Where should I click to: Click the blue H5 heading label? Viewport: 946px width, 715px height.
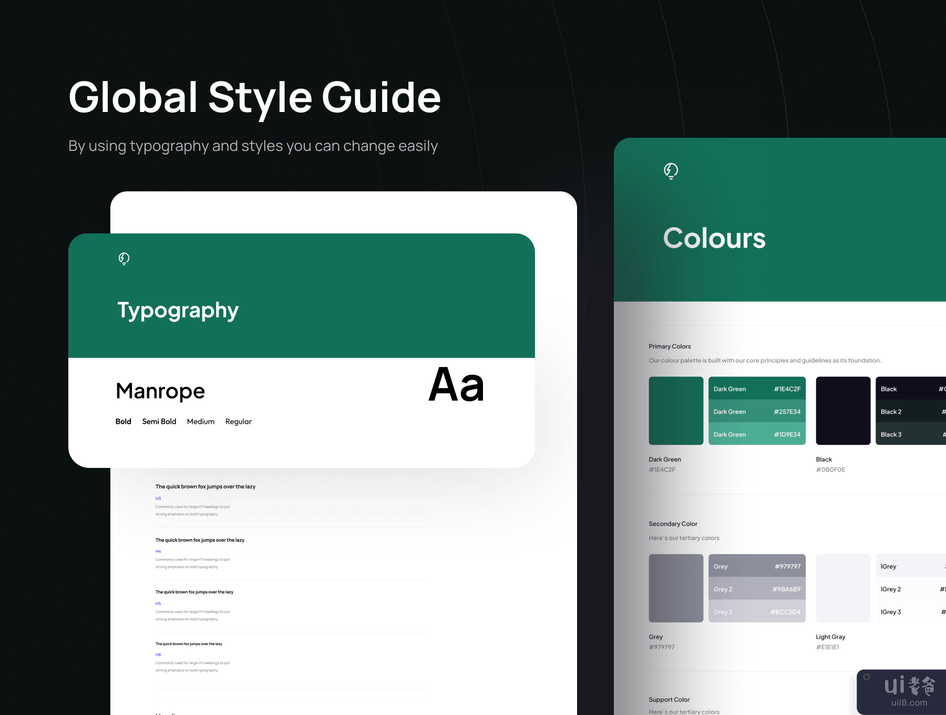(158, 604)
